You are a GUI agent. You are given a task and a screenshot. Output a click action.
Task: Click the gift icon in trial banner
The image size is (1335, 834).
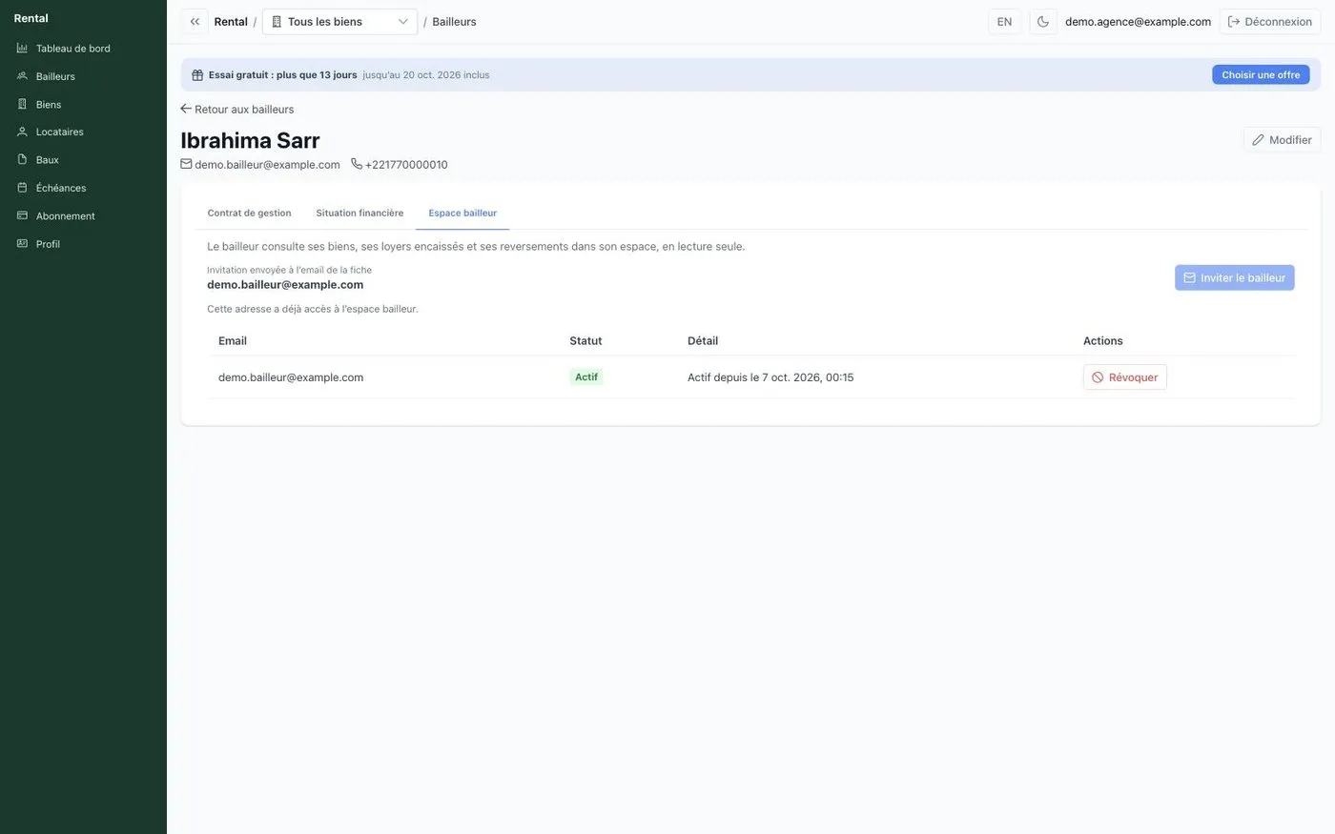click(x=197, y=75)
